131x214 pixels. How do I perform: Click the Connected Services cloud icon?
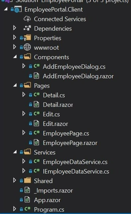click(27, 19)
